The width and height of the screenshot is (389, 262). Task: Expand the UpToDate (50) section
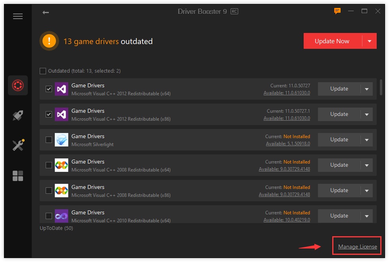click(x=56, y=228)
